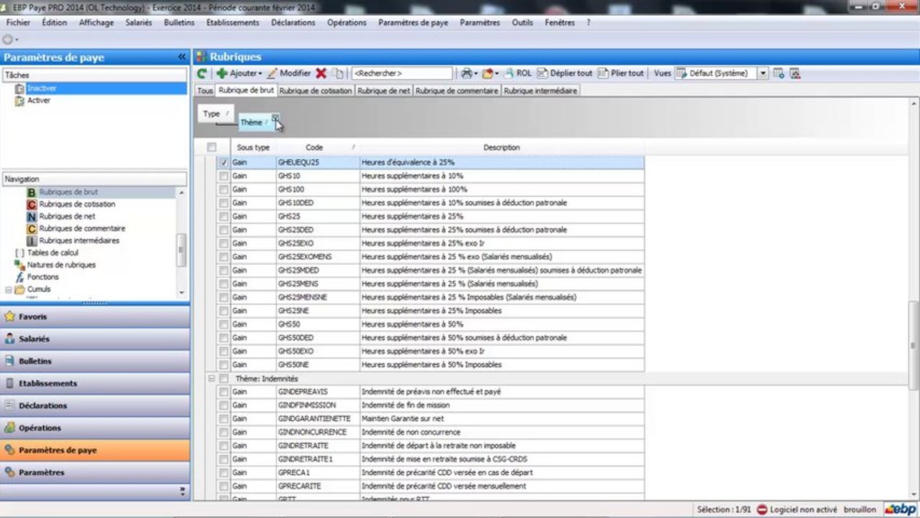
Task: Click the Salariés person icon
Action: (10, 339)
